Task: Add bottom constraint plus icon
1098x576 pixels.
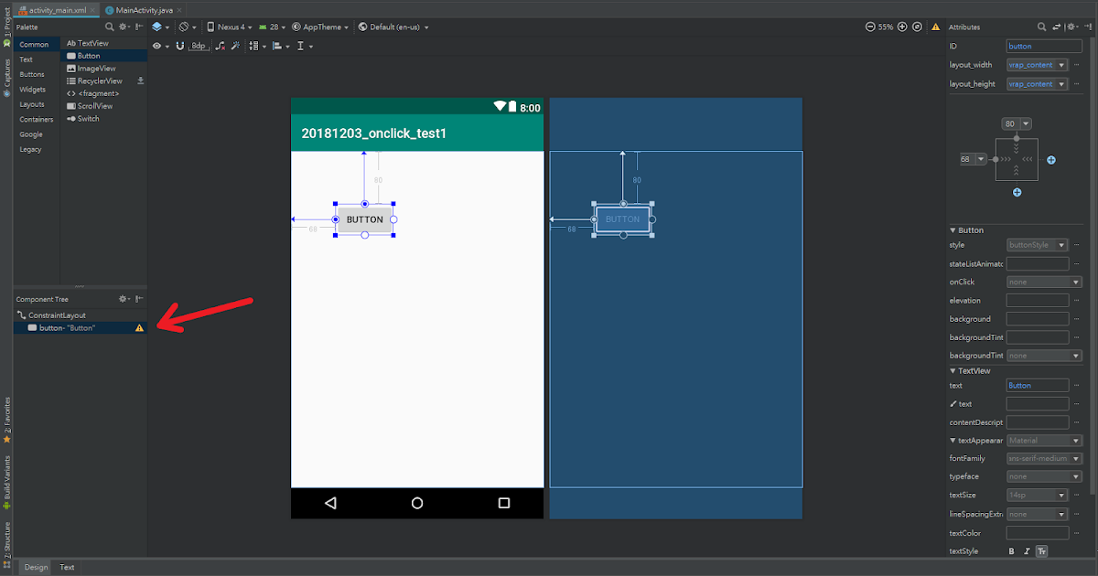Action: [x=1017, y=193]
